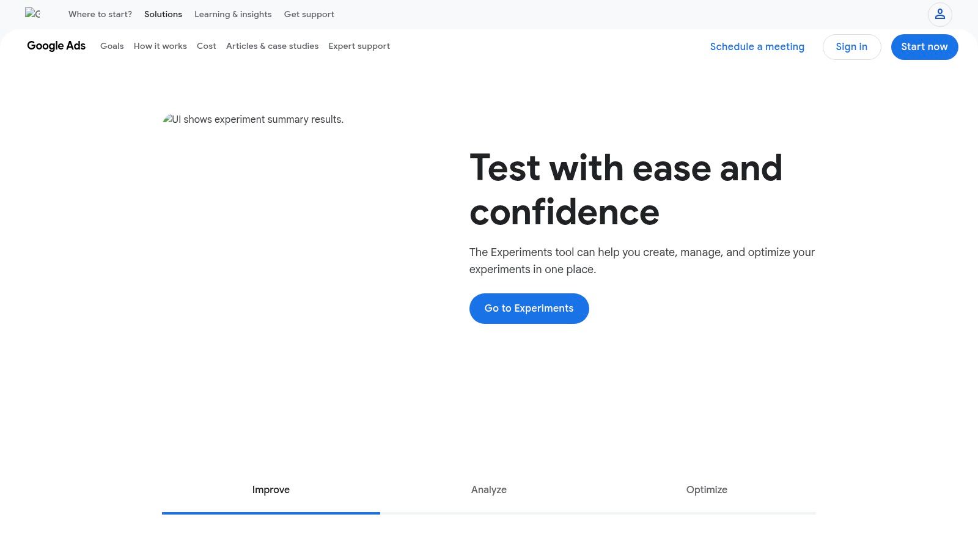Click the Sign in button

click(851, 46)
